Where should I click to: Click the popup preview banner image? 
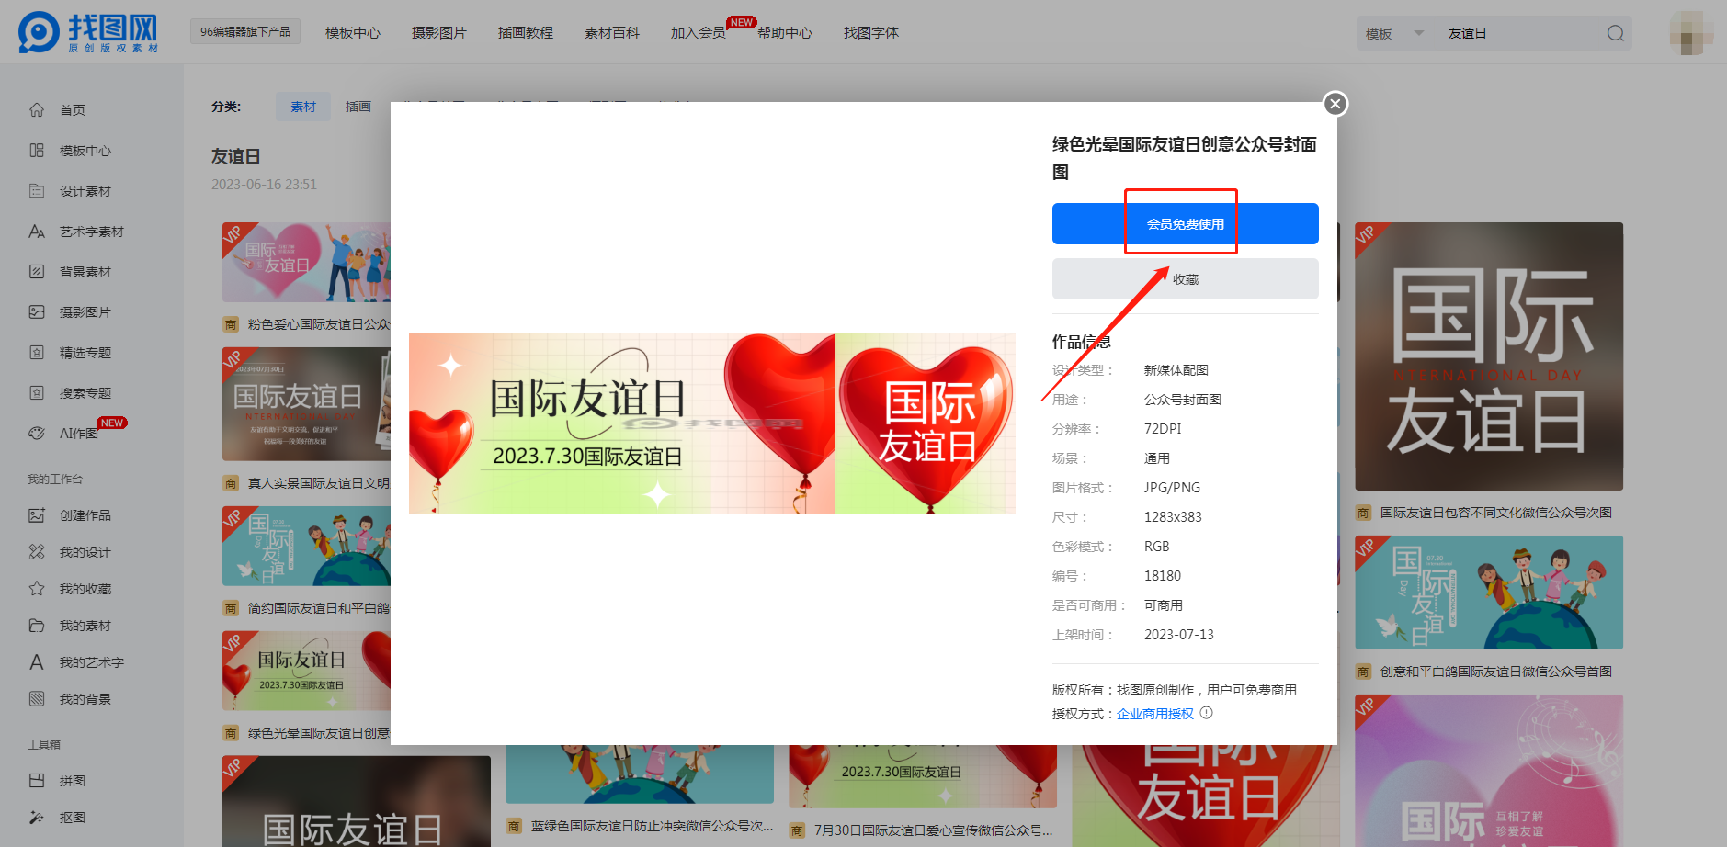[711, 423]
